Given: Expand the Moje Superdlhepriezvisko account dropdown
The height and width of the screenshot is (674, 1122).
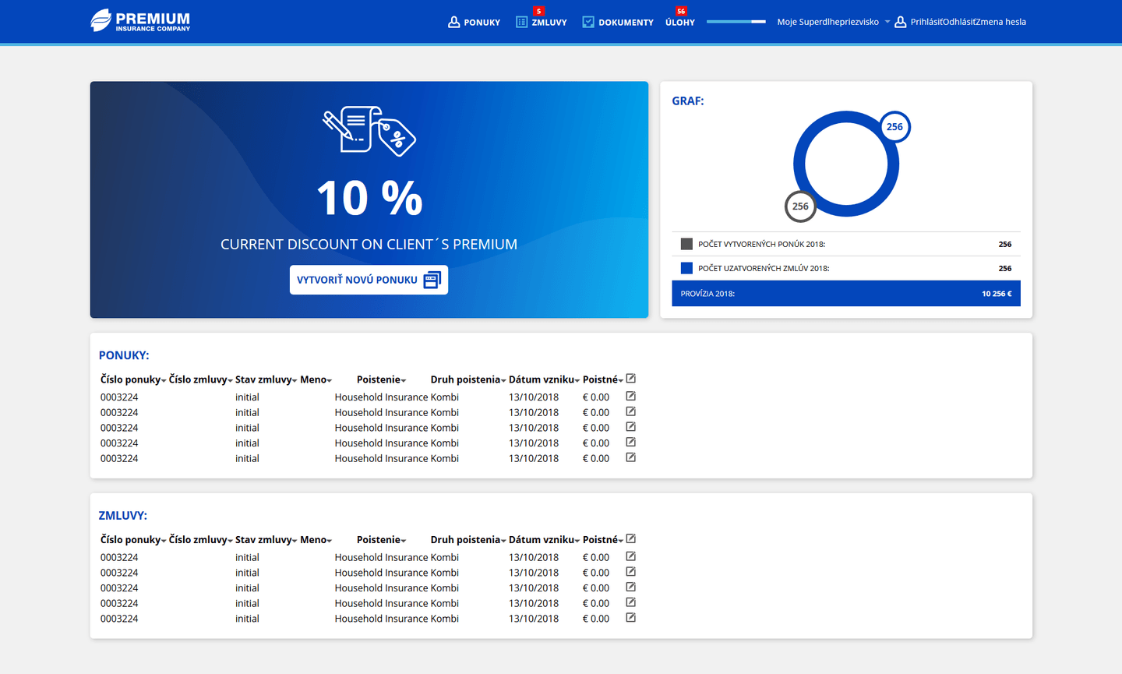Looking at the screenshot, I should click(x=833, y=22).
